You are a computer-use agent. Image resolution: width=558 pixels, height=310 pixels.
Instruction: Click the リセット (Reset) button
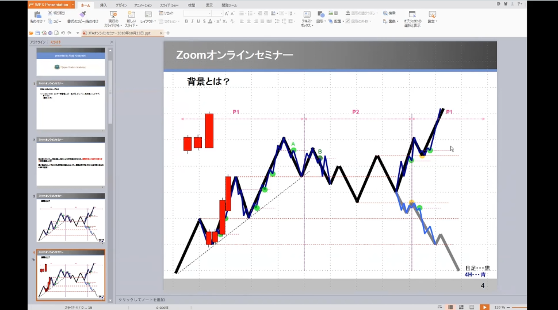[166, 13]
